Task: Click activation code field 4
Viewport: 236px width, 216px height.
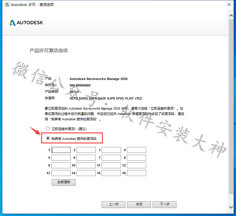Action: 136,150
